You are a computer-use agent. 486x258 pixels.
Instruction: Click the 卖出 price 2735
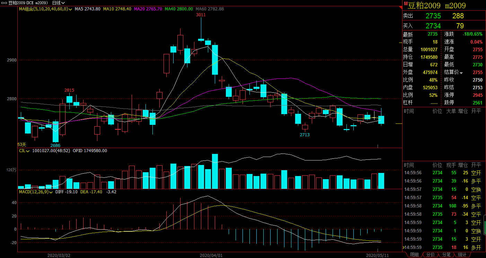(433, 16)
